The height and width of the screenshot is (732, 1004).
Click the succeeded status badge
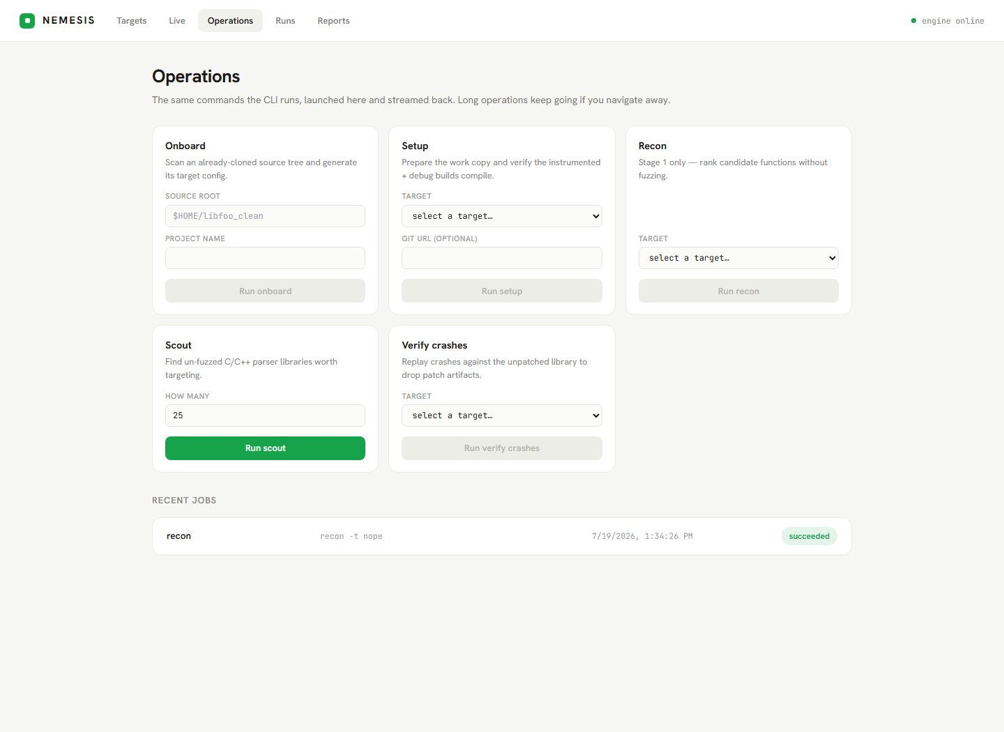(x=809, y=536)
